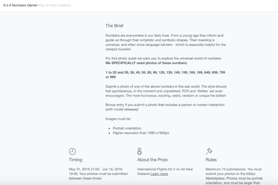Click the May 31, 2016 timing dates text
The height and width of the screenshot is (185, 278).
pos(98,174)
